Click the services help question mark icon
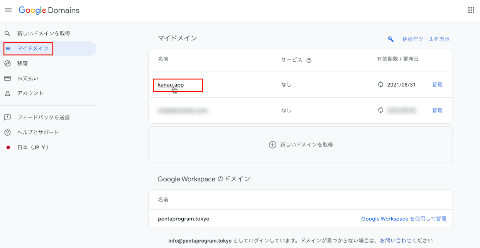Image resolution: width=480 pixels, height=248 pixels. 309,60
